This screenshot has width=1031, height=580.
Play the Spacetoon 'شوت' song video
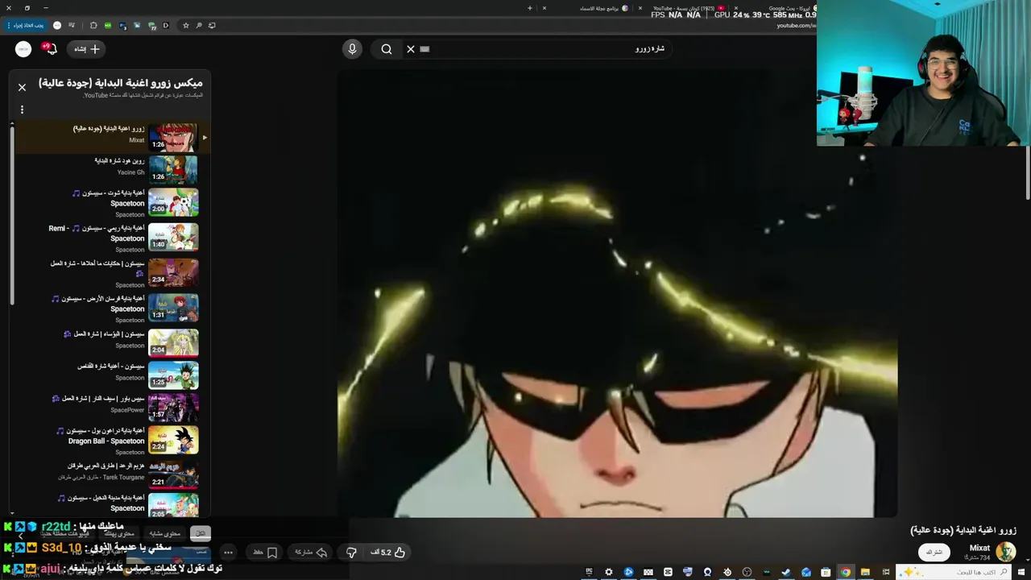173,202
